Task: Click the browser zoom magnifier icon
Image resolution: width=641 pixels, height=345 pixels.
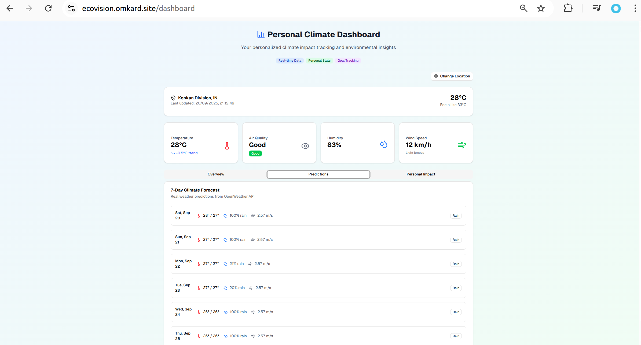Action: [x=523, y=9]
